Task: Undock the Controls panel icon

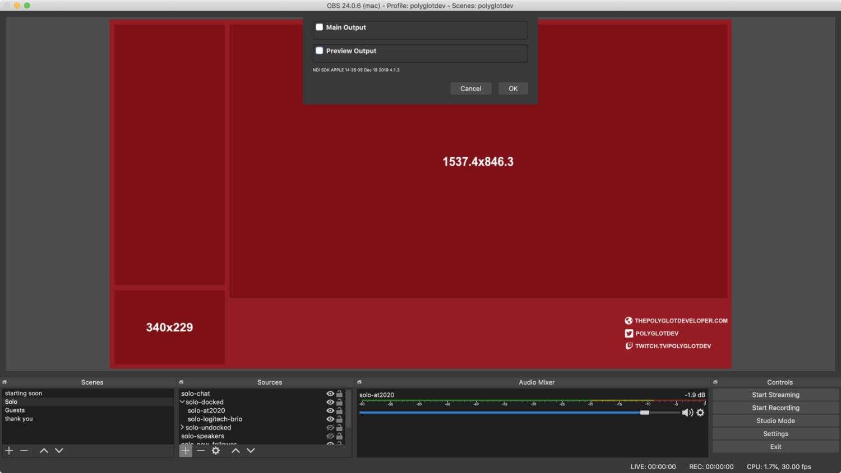Action: (x=715, y=382)
